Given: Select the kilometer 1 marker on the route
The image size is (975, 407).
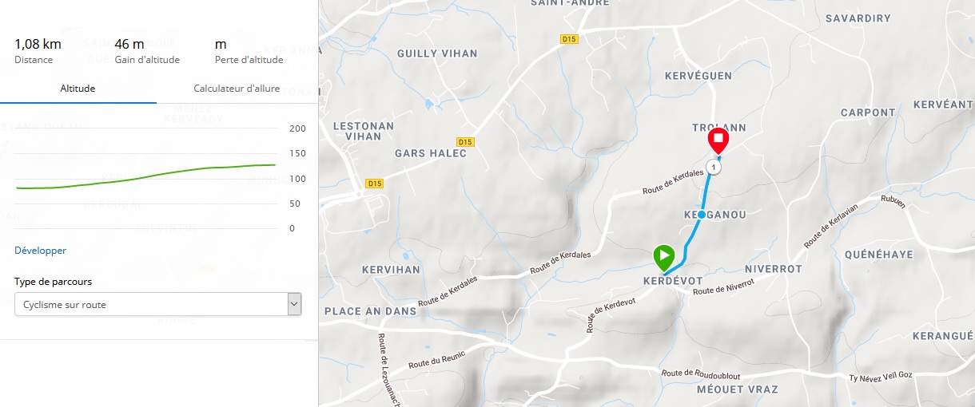Looking at the screenshot, I should (713, 168).
